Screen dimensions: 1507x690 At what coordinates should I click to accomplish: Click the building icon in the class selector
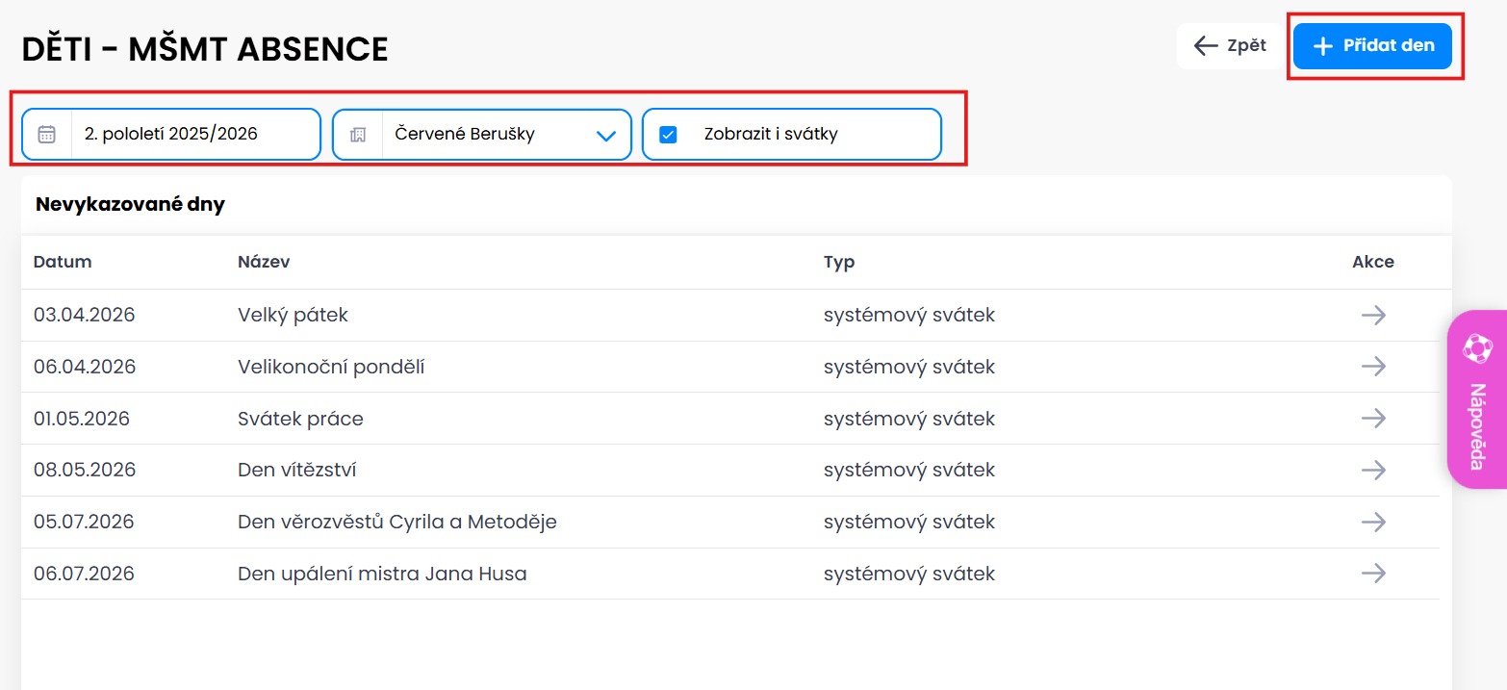(x=357, y=135)
